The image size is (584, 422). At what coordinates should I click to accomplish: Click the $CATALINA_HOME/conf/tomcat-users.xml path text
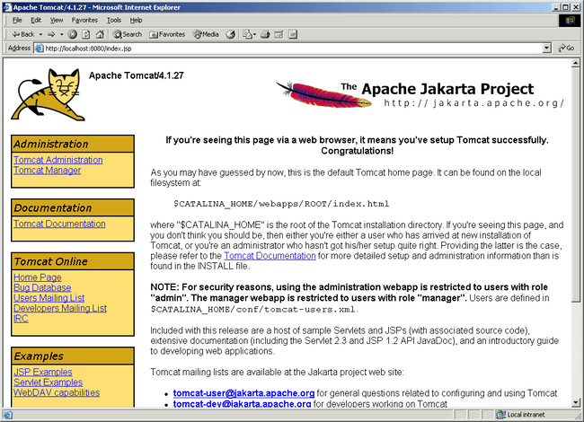[252, 309]
